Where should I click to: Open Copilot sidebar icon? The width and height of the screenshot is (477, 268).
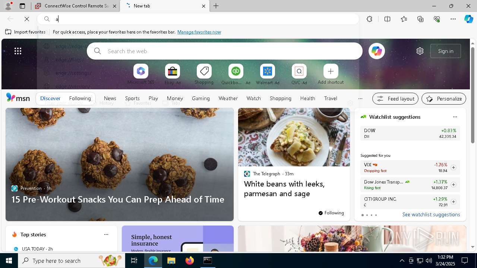pyautogui.click(x=468, y=19)
